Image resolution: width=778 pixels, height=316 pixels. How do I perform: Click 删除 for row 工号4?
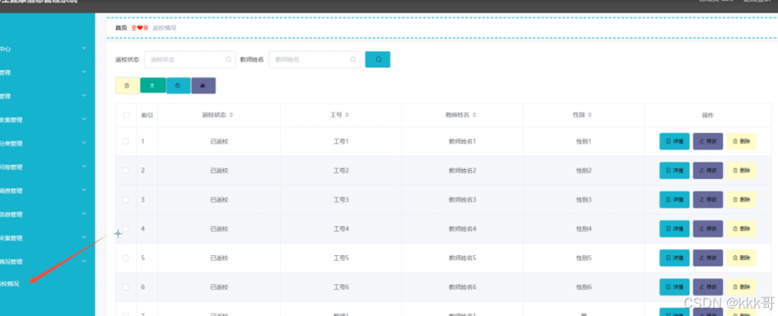click(x=741, y=228)
